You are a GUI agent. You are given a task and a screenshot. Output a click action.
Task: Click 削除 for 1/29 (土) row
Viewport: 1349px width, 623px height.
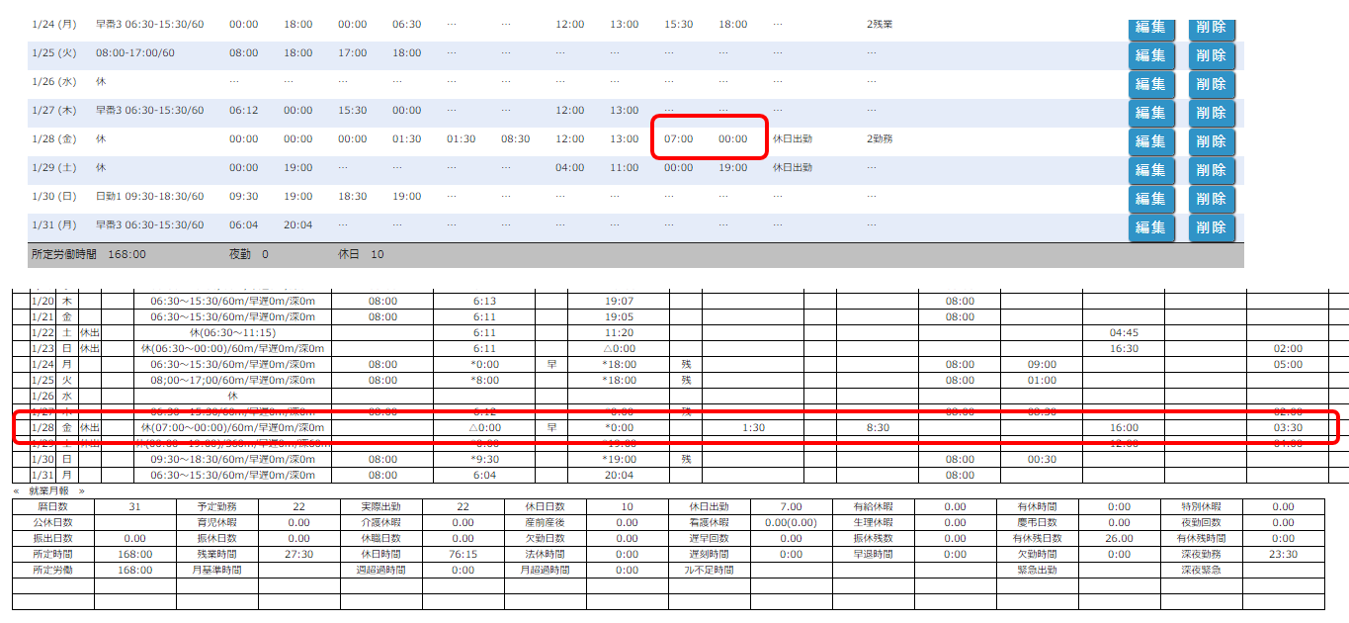point(1212,170)
